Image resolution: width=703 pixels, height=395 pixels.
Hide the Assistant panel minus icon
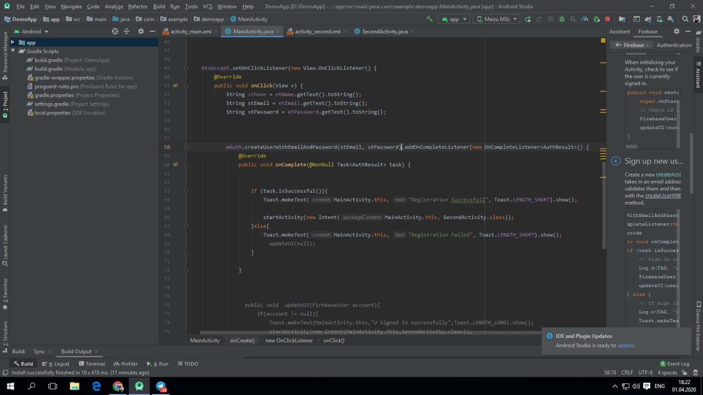[688, 31]
